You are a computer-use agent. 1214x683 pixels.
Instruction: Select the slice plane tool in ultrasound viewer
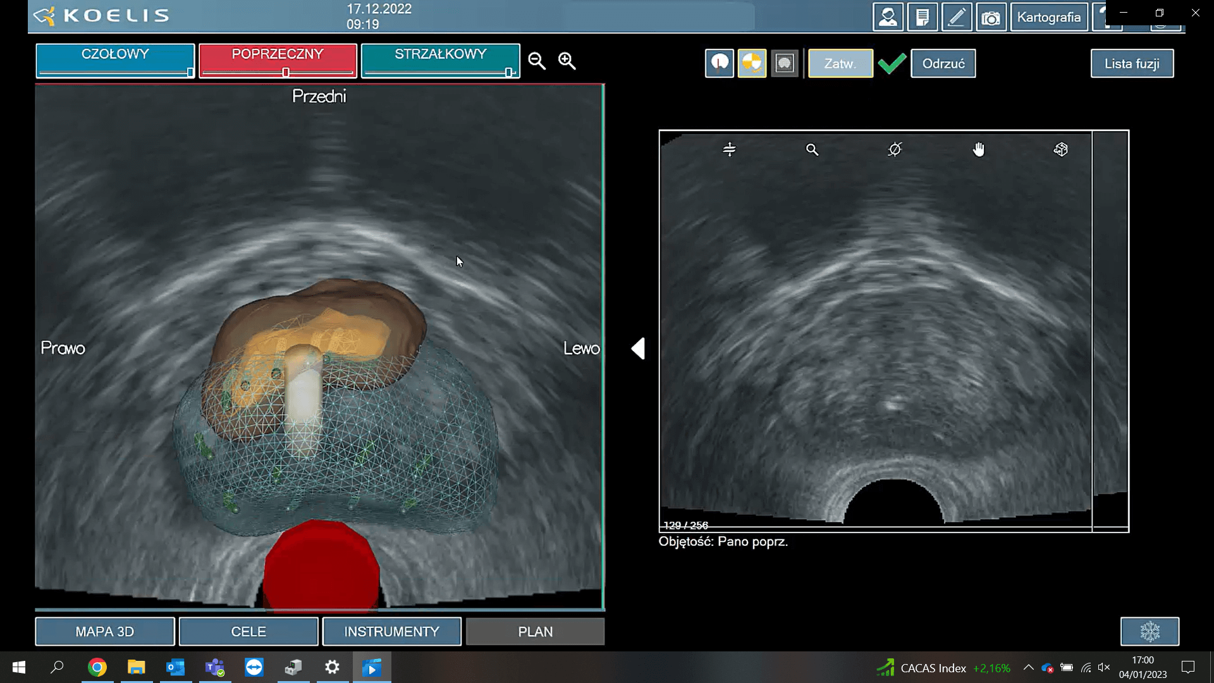click(729, 149)
